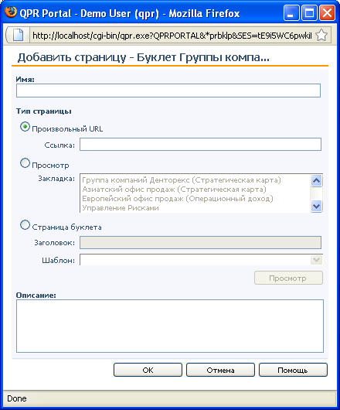Focus the Имя input field
The height and width of the screenshot is (410, 340).
tap(168, 91)
